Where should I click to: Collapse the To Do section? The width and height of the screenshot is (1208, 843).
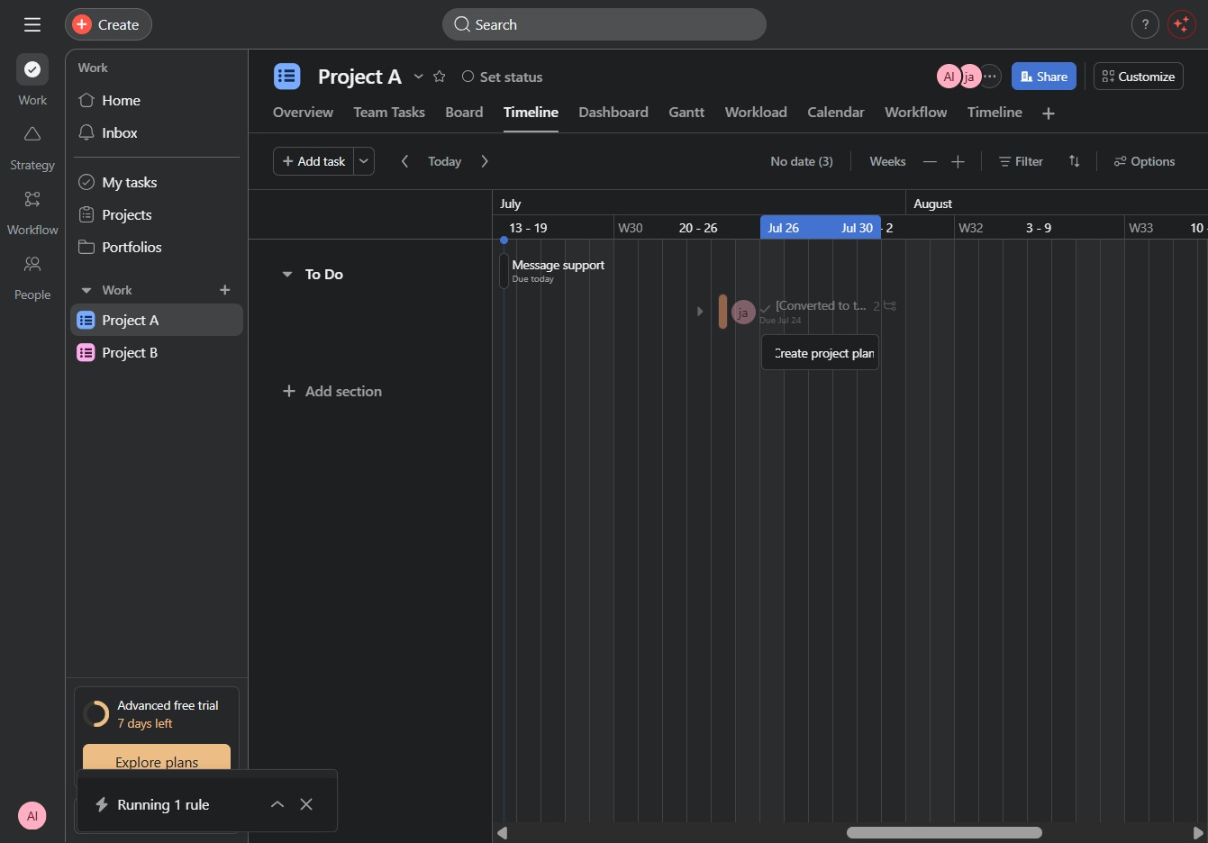pos(287,274)
